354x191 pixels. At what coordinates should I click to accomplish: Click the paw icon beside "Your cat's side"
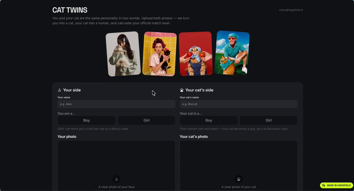182,90
